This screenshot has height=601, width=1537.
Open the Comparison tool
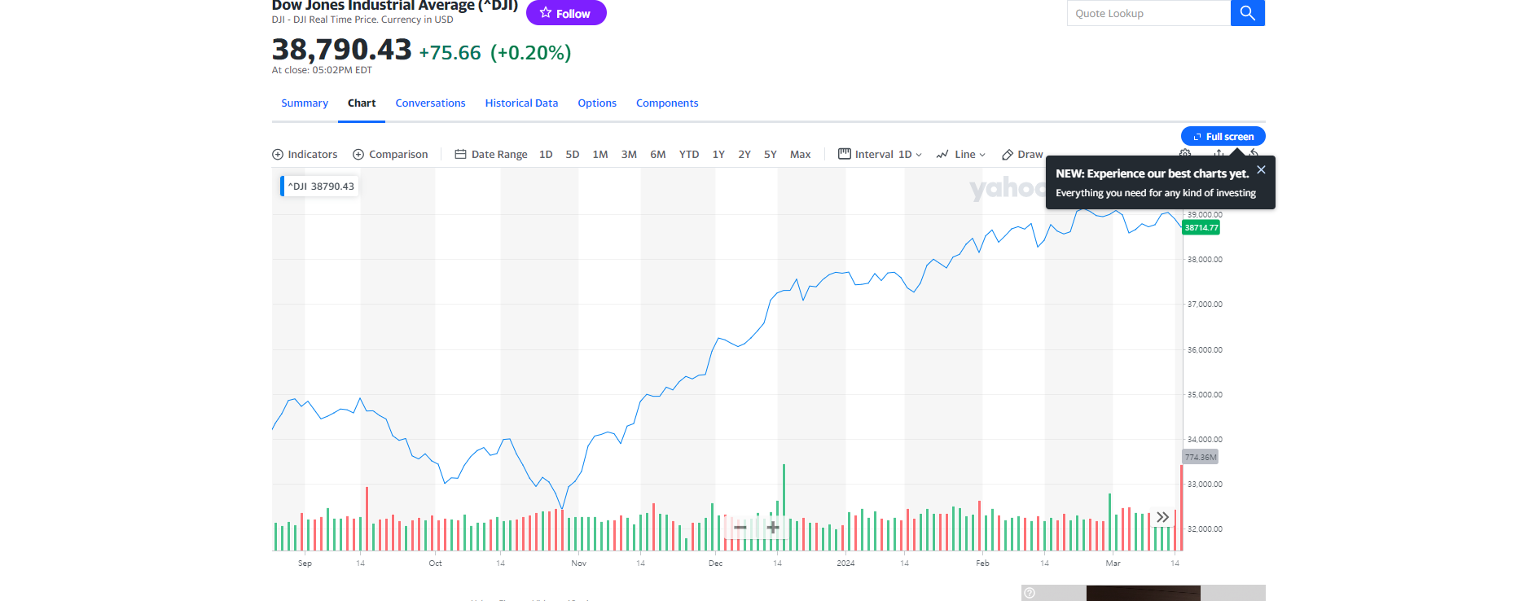(x=390, y=154)
